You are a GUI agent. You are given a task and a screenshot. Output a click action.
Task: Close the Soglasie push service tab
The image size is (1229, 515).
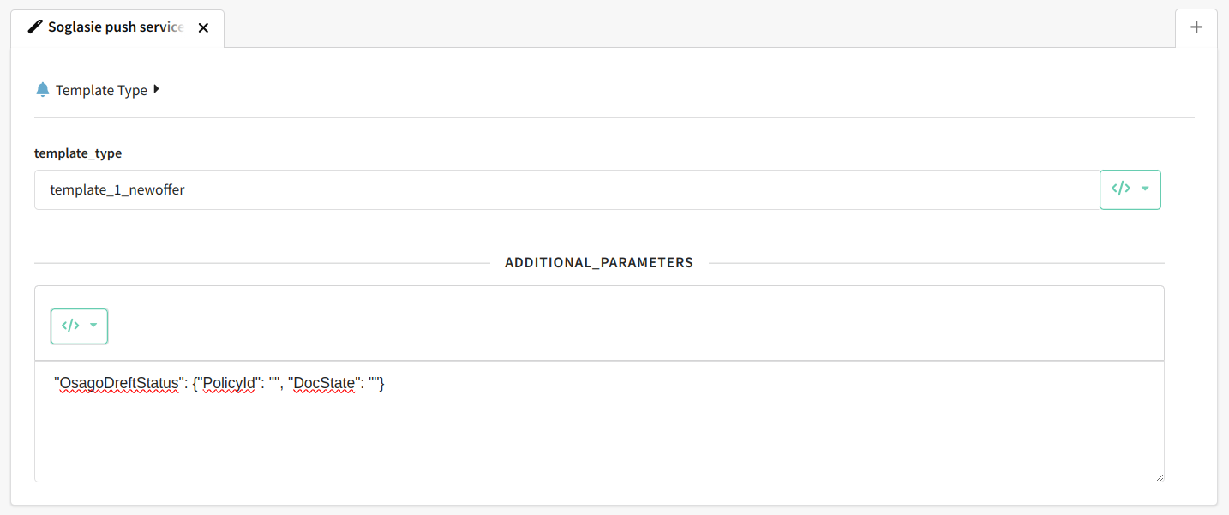coord(203,27)
